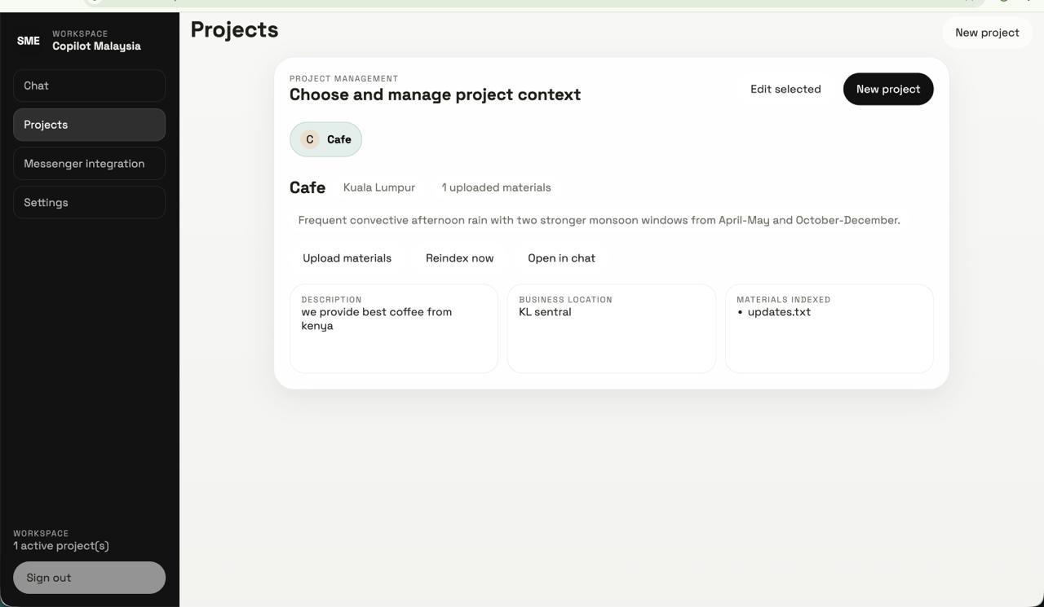Click Upload materials
1044x607 pixels.
[347, 258]
